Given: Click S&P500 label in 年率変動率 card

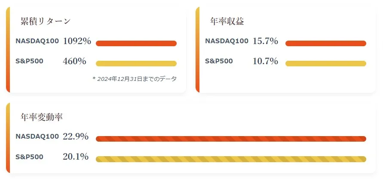Looking at the screenshot, I should pos(29,157).
